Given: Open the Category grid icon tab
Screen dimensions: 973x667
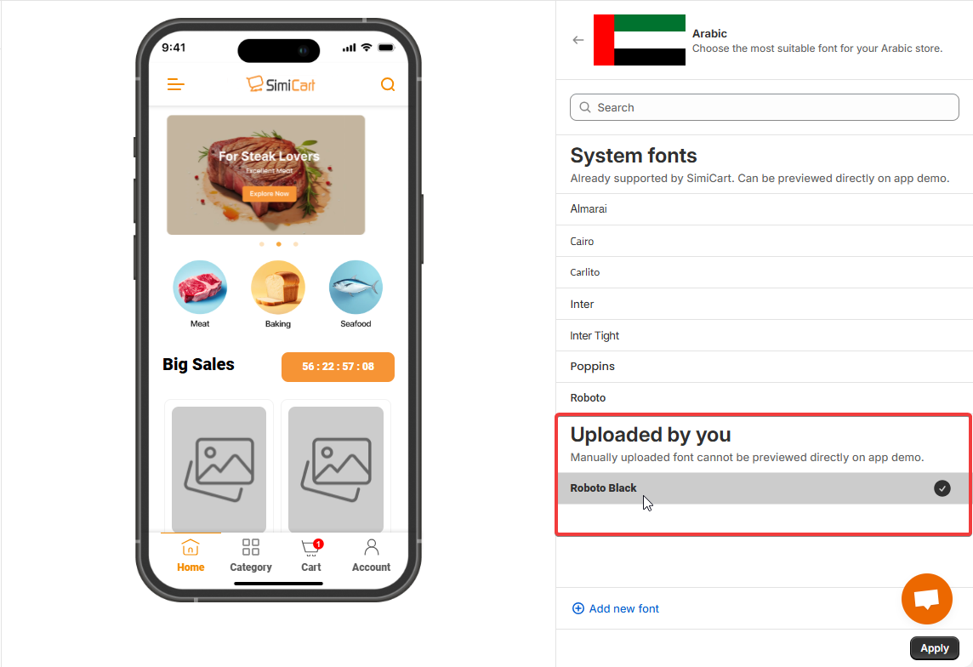Looking at the screenshot, I should point(251,547).
